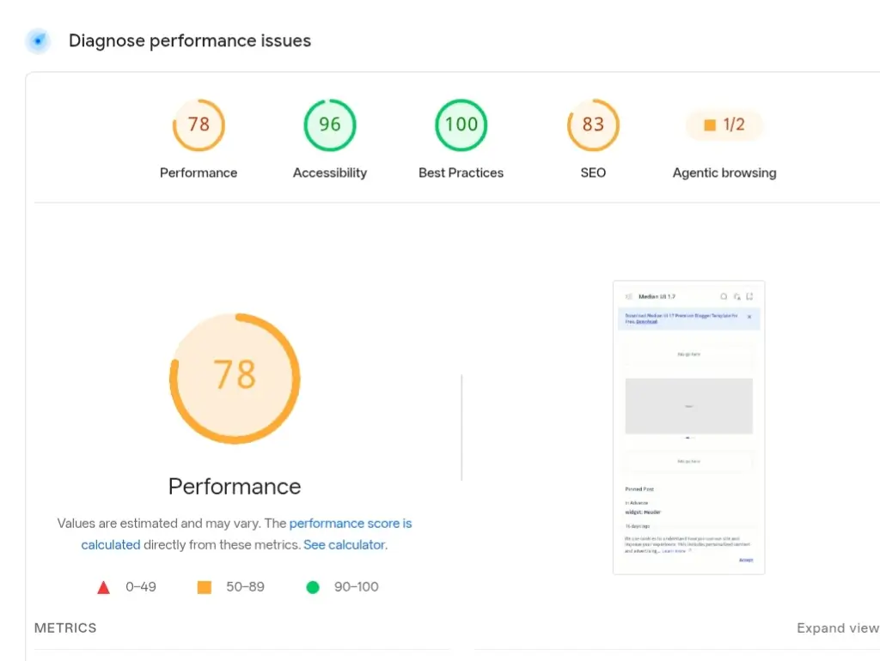Select the Accessibility score gauge 96
The image size is (880, 661).
point(330,125)
